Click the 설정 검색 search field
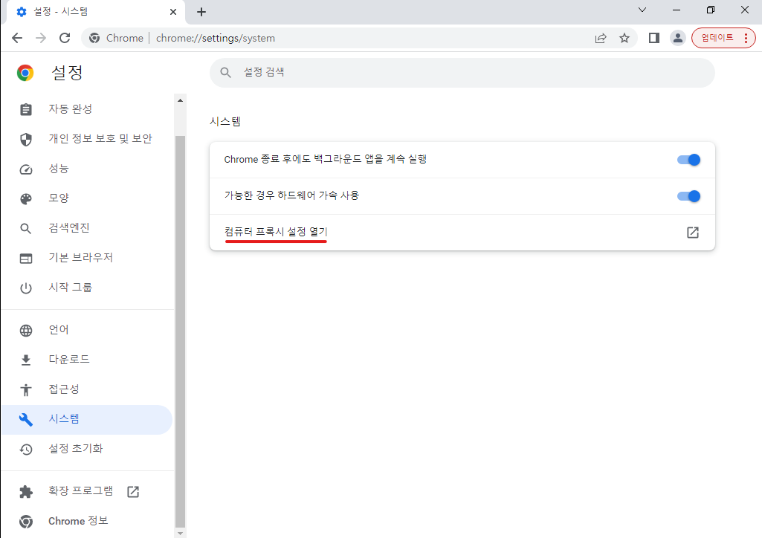The image size is (762, 538). pyautogui.click(x=462, y=73)
